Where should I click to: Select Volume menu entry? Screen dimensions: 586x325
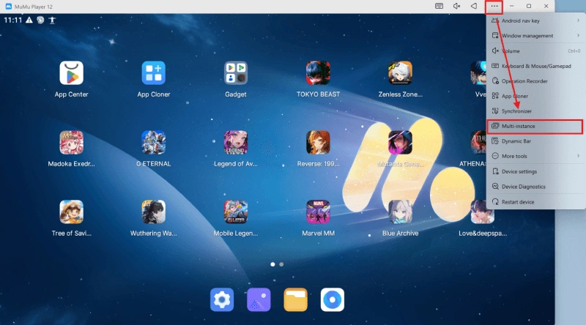pyautogui.click(x=536, y=51)
